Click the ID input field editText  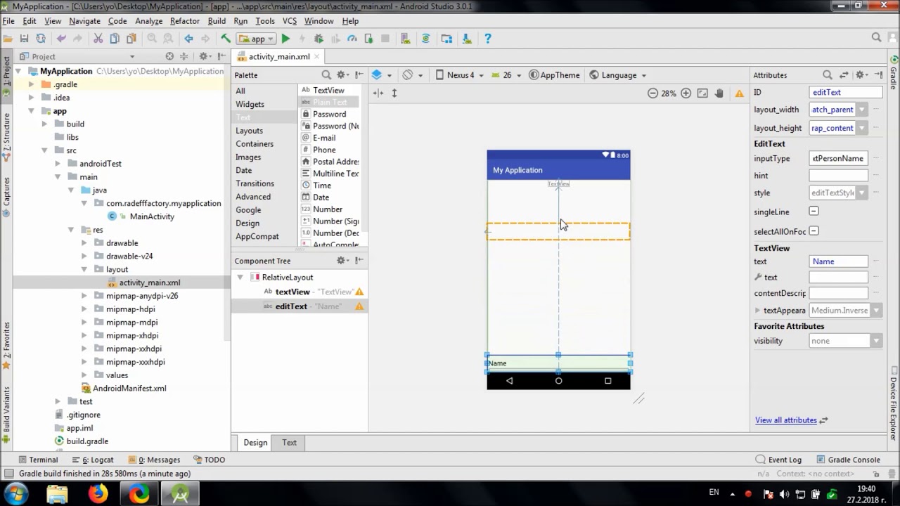coord(846,92)
